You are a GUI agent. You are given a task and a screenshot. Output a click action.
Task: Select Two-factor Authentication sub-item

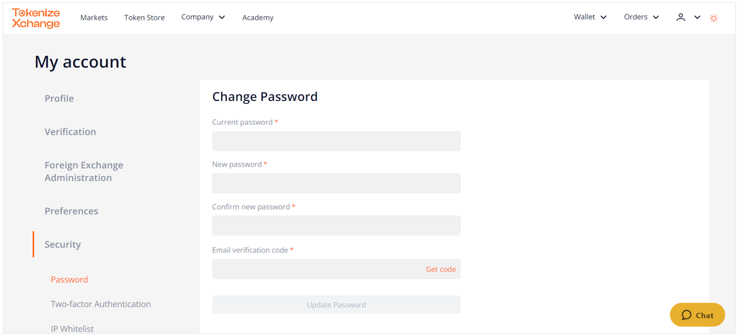coord(100,304)
